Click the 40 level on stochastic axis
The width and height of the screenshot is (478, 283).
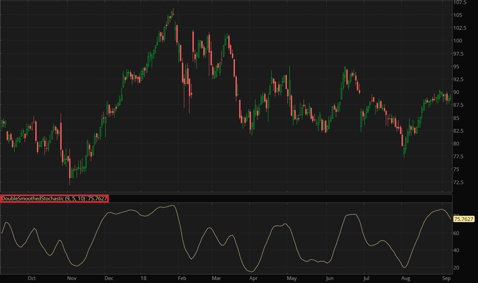(457, 250)
